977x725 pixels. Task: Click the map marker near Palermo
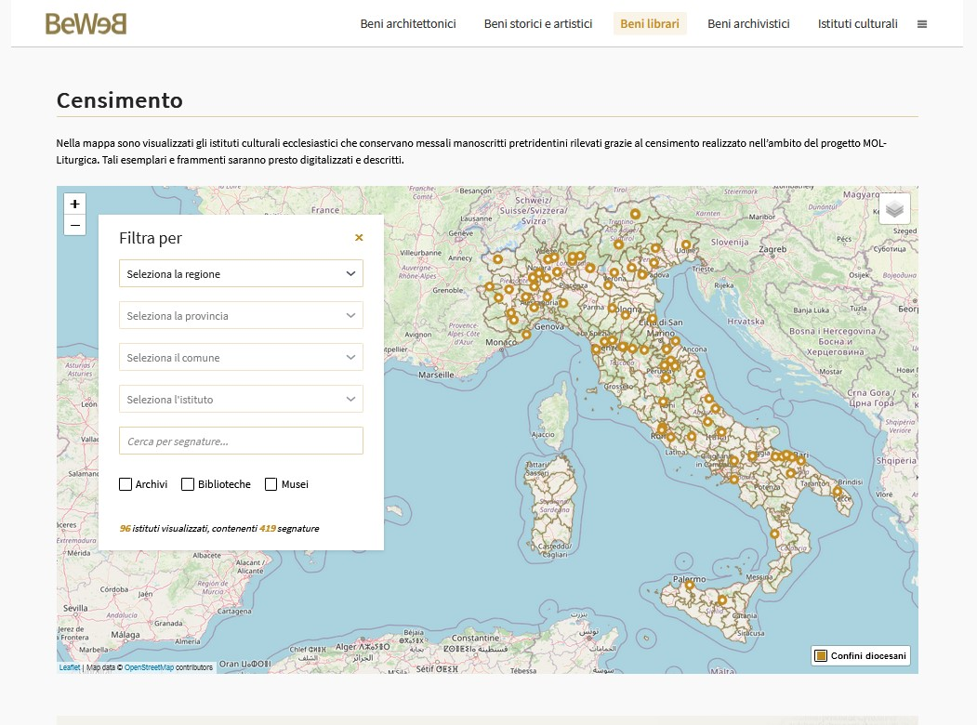tap(689, 586)
